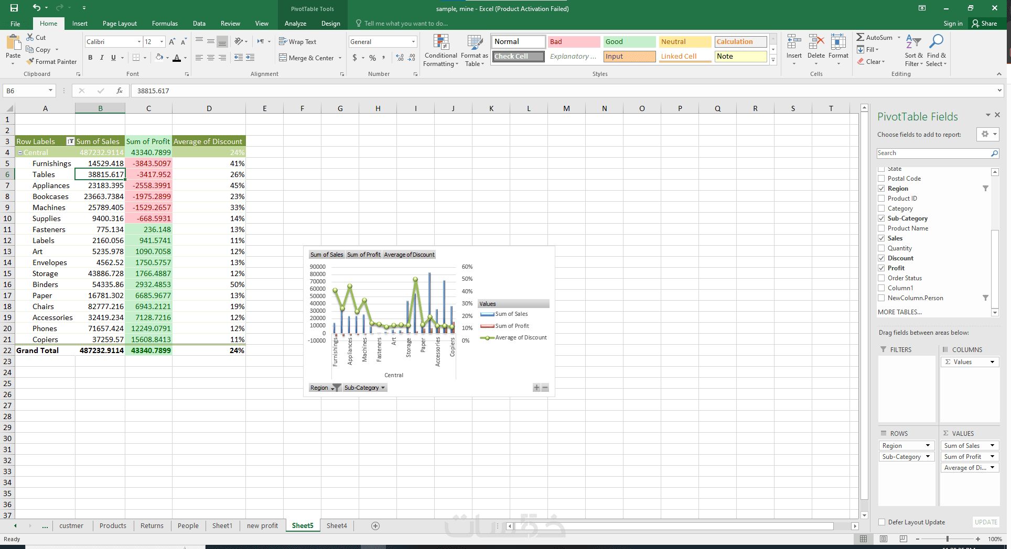Toggle Italic formatting
This screenshot has width=1011, height=549.
point(102,58)
